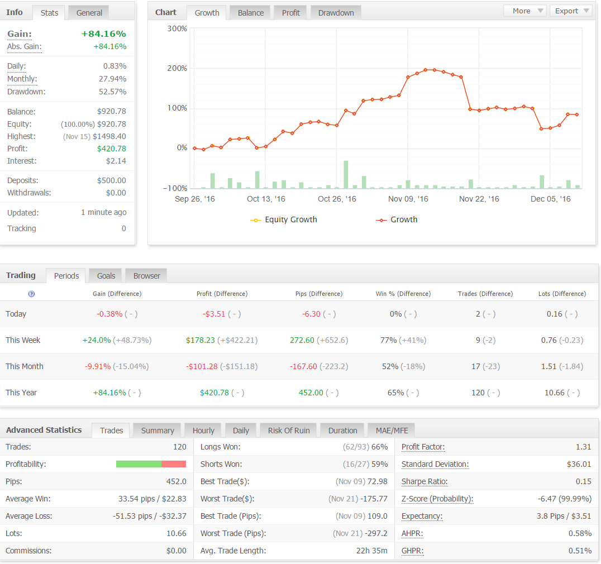Viewport: 601px width, 564px height.
Task: Open the Periods trading tab
Action: (66, 276)
